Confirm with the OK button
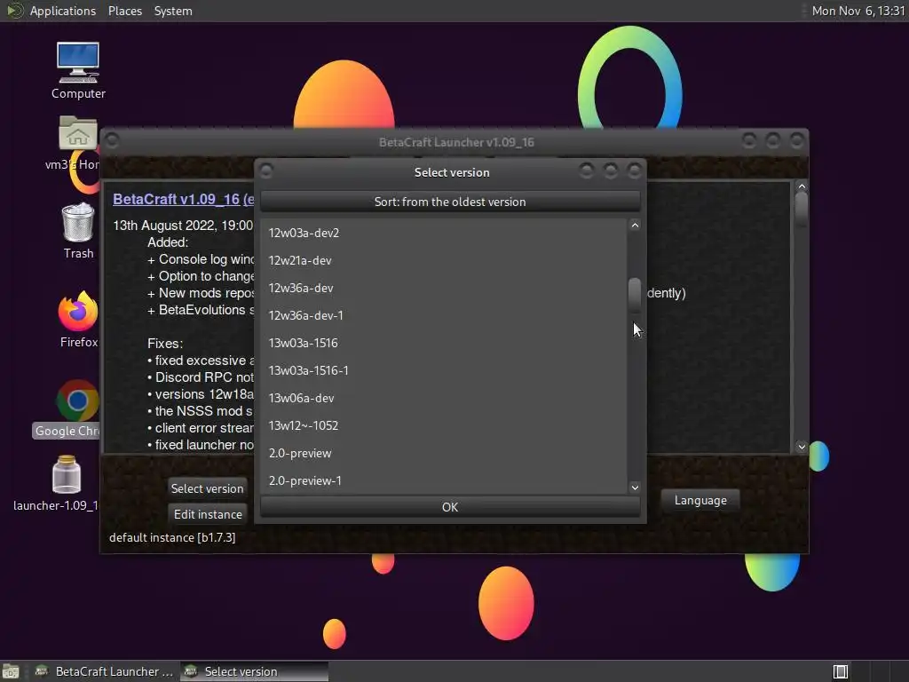The width and height of the screenshot is (909, 682). click(x=450, y=507)
